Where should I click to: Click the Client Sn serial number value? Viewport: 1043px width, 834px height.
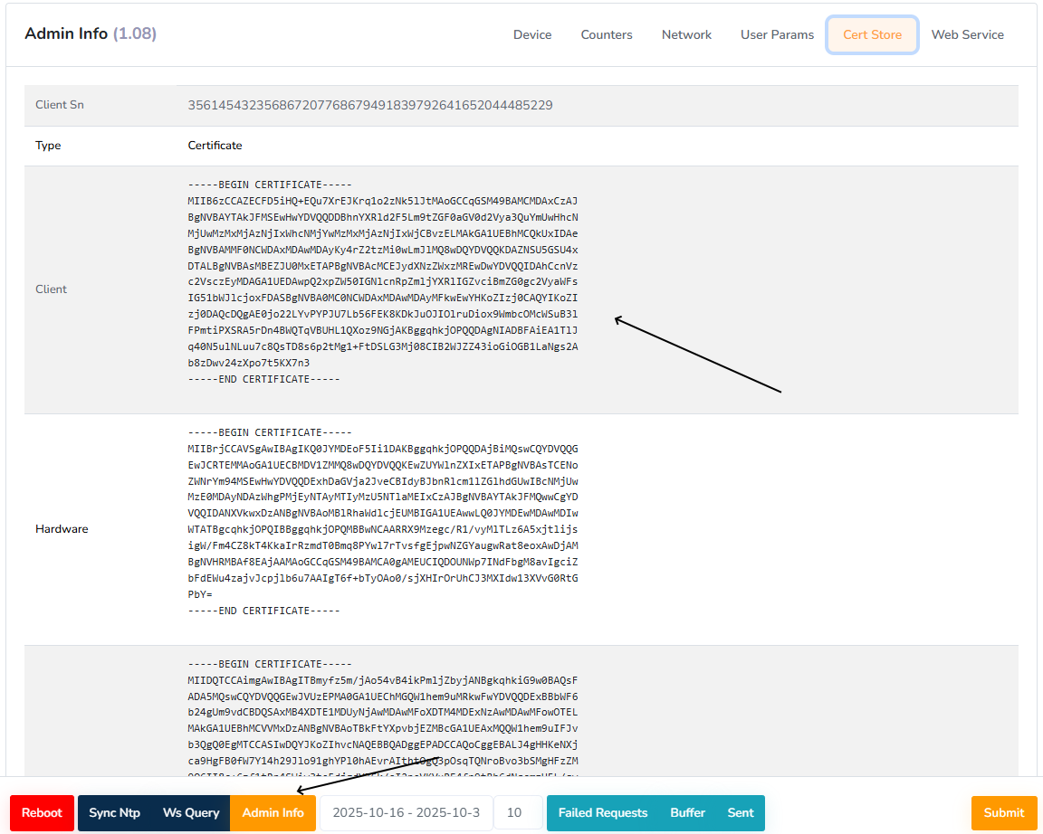[369, 105]
